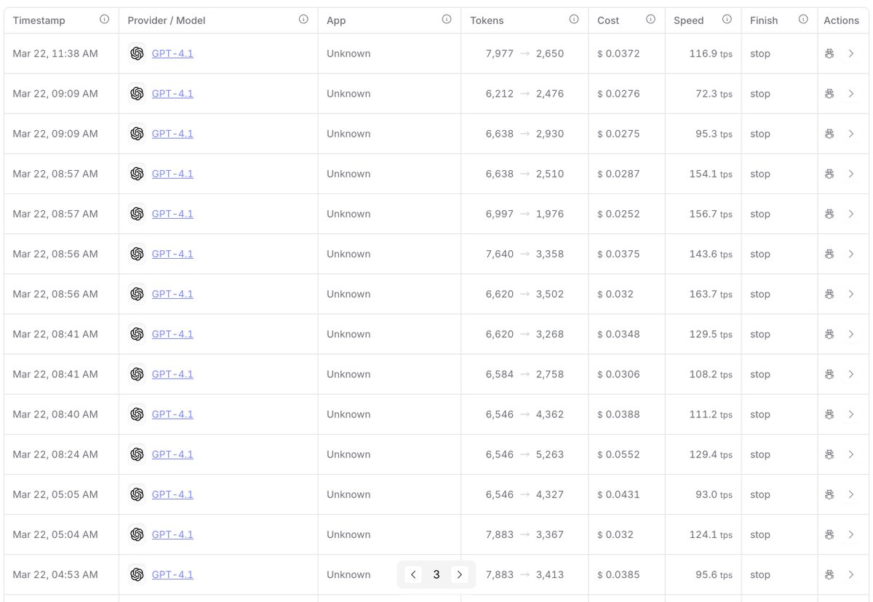Viewport: 873px width, 602px height.
Task: Click the Cost column header label
Action: [x=608, y=20]
